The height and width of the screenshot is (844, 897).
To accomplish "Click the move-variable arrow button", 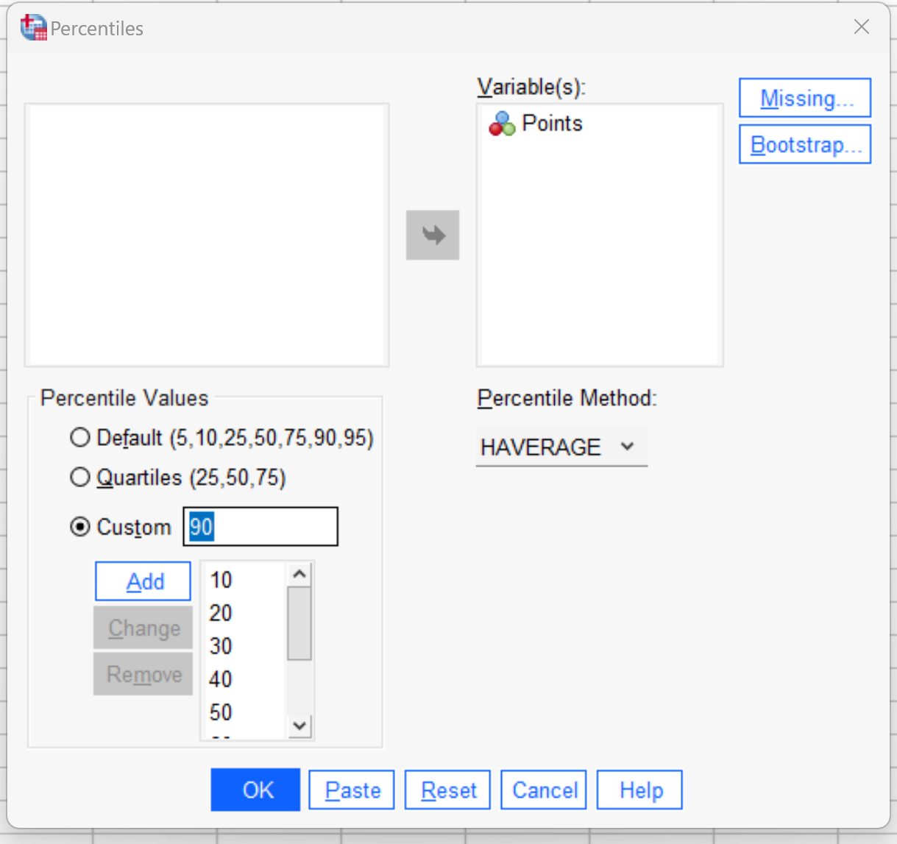I will 433,235.
